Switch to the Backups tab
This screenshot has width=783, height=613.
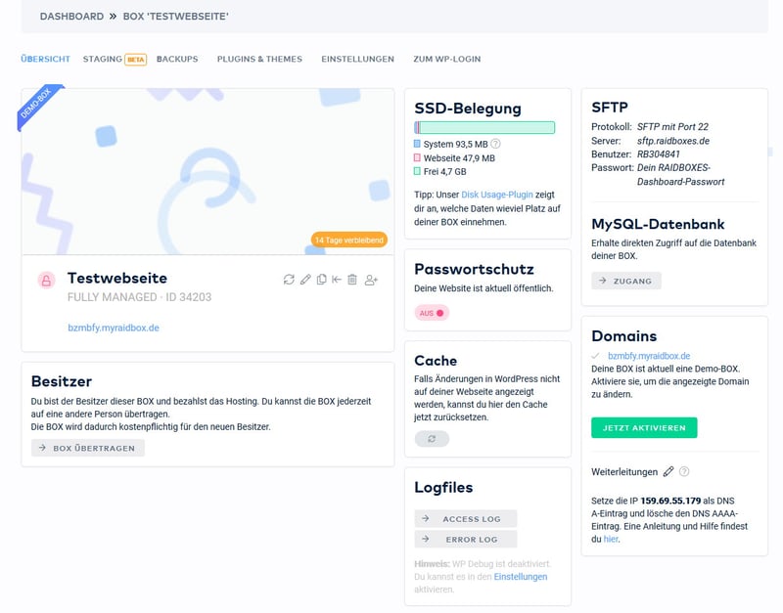click(x=177, y=59)
